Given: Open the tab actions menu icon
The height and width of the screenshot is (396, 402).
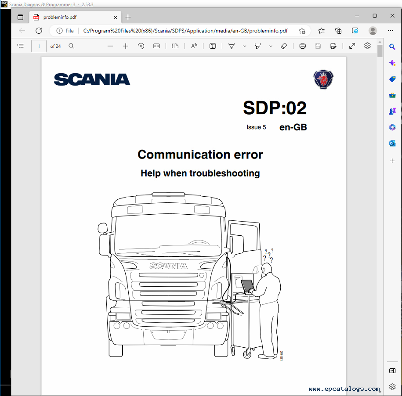Looking at the screenshot, I should (x=20, y=17).
